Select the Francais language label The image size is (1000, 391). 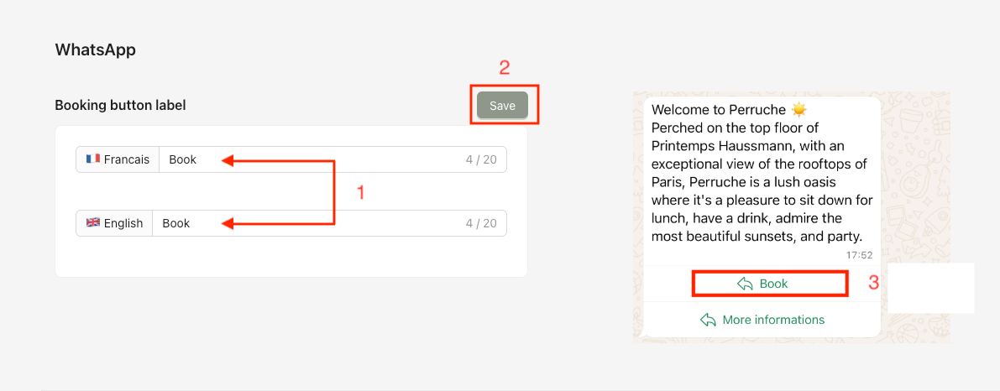pyautogui.click(x=126, y=159)
